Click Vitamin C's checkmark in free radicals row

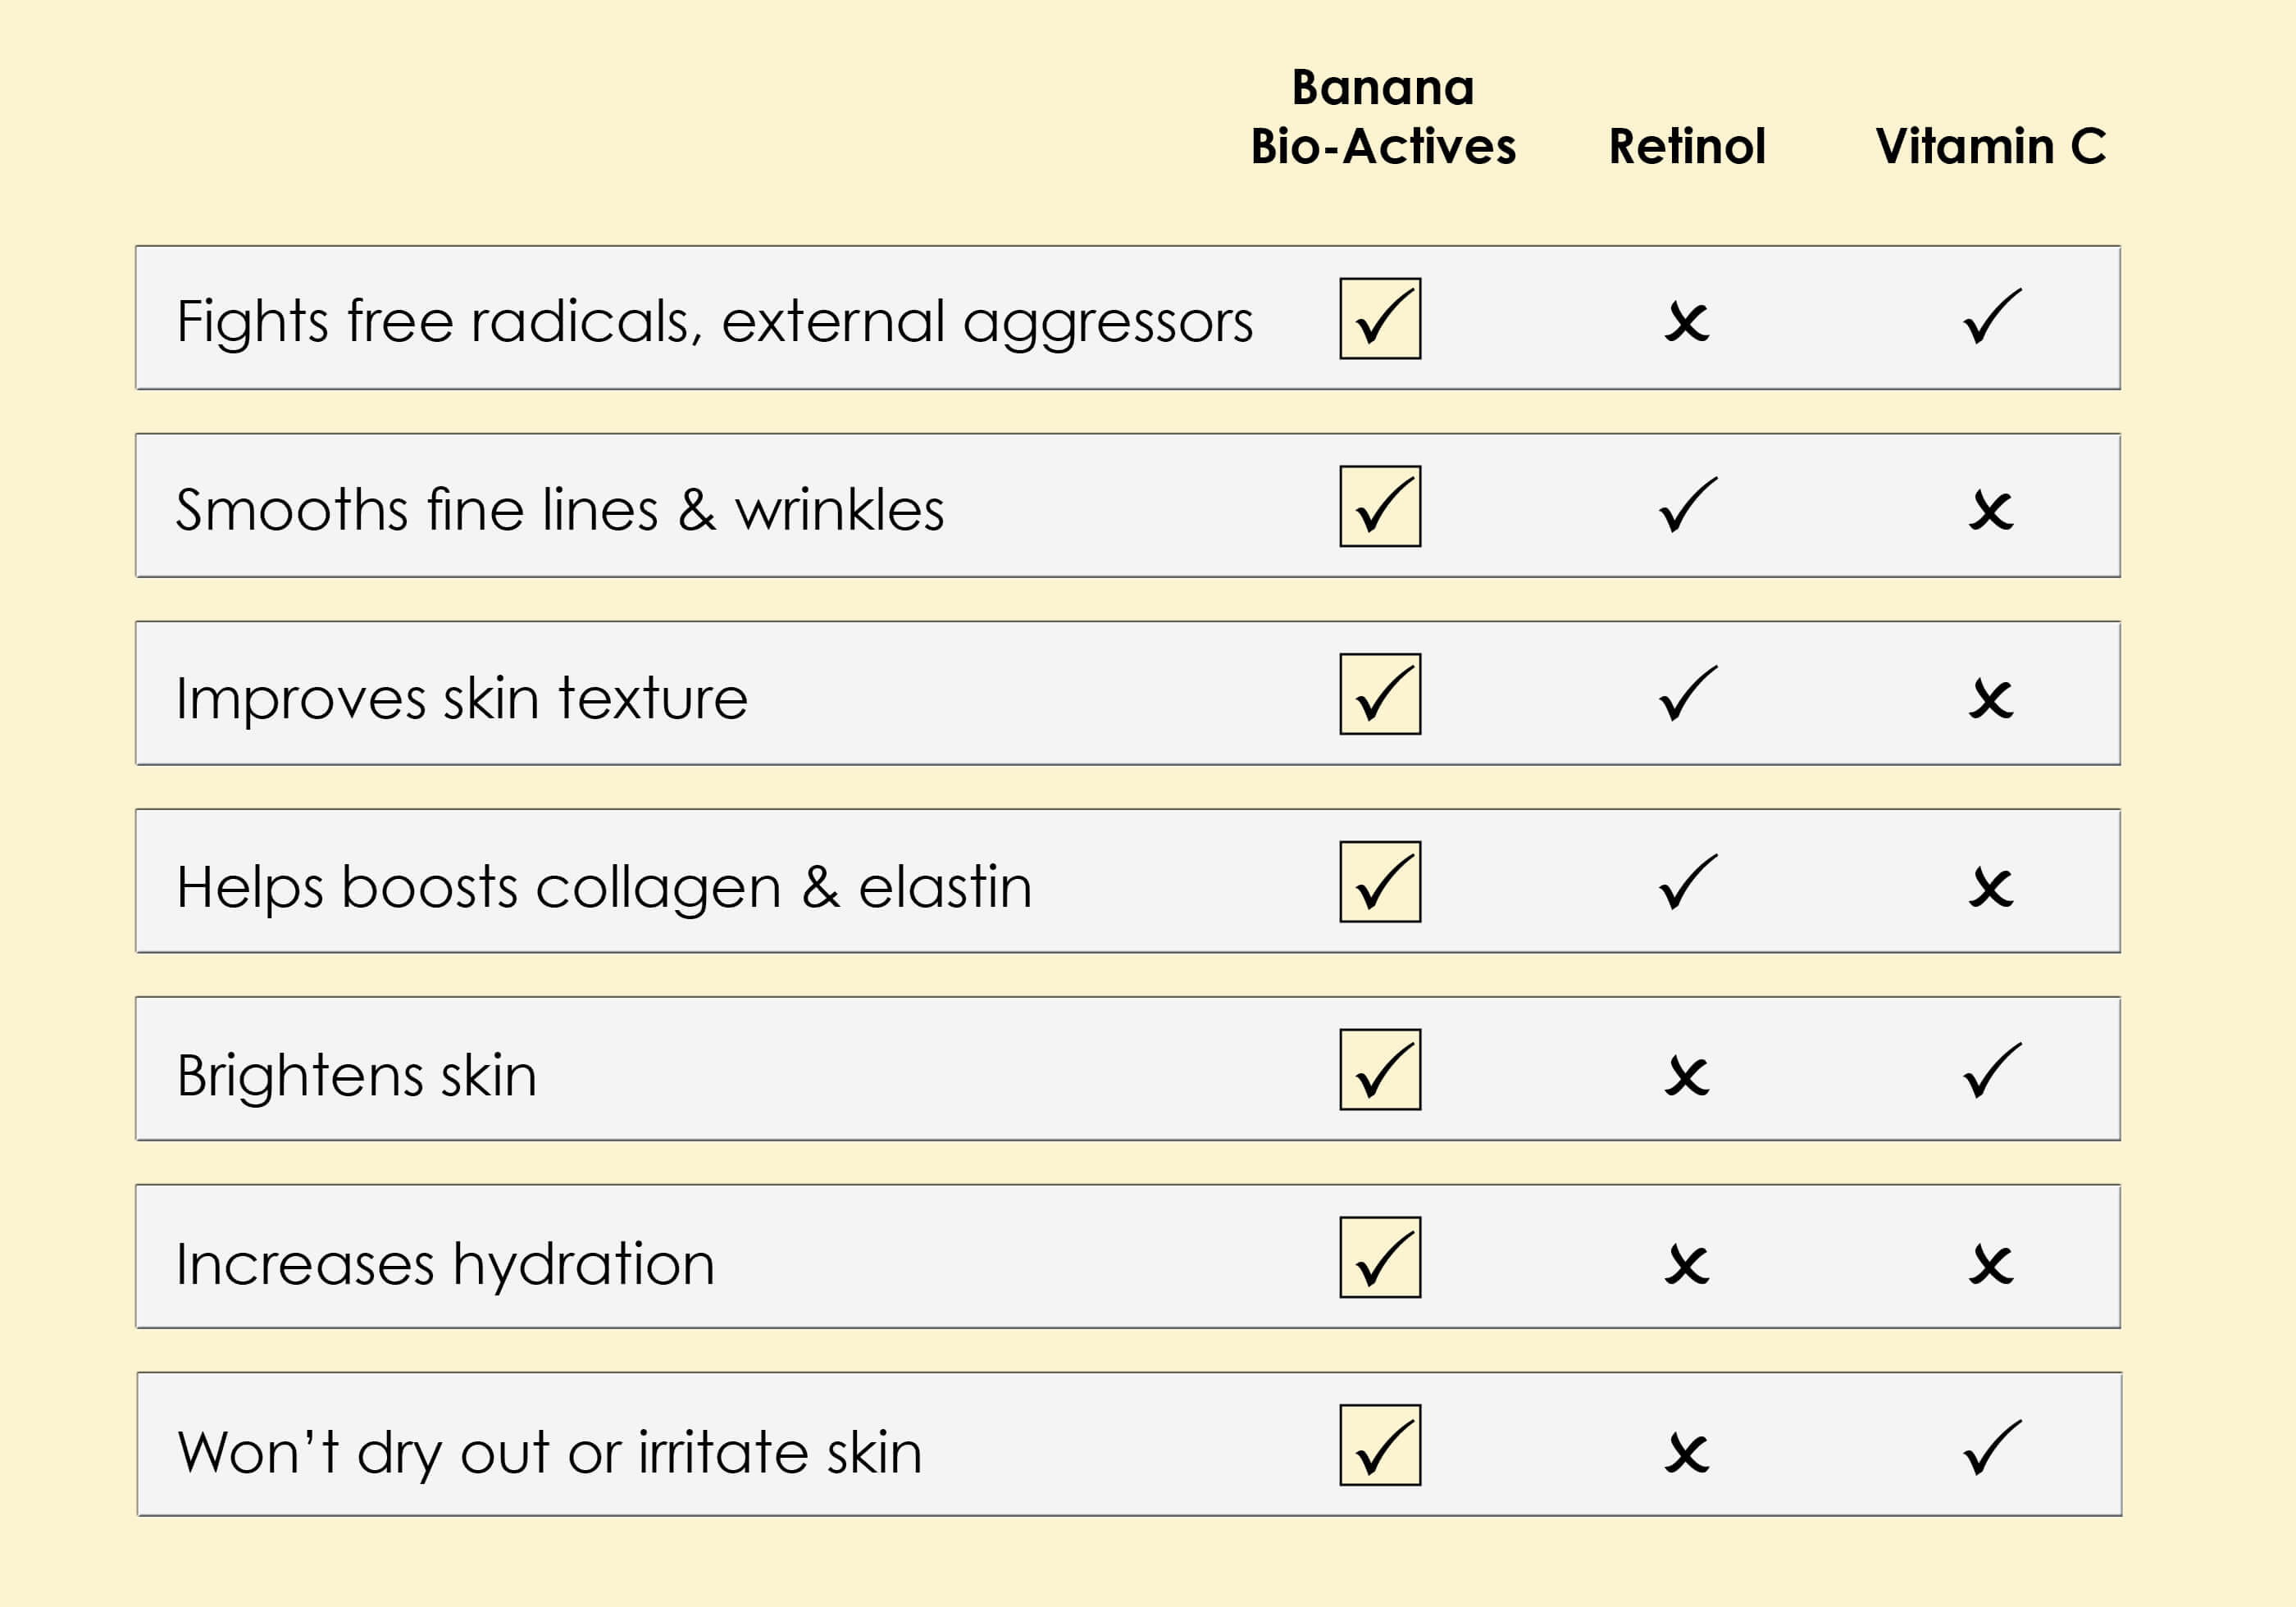[1991, 316]
